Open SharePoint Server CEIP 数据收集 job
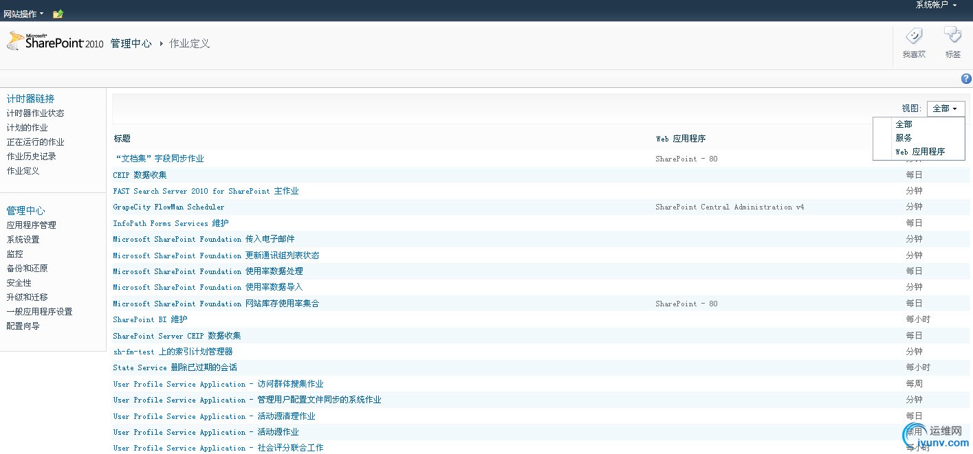The height and width of the screenshot is (454, 973). point(177,336)
